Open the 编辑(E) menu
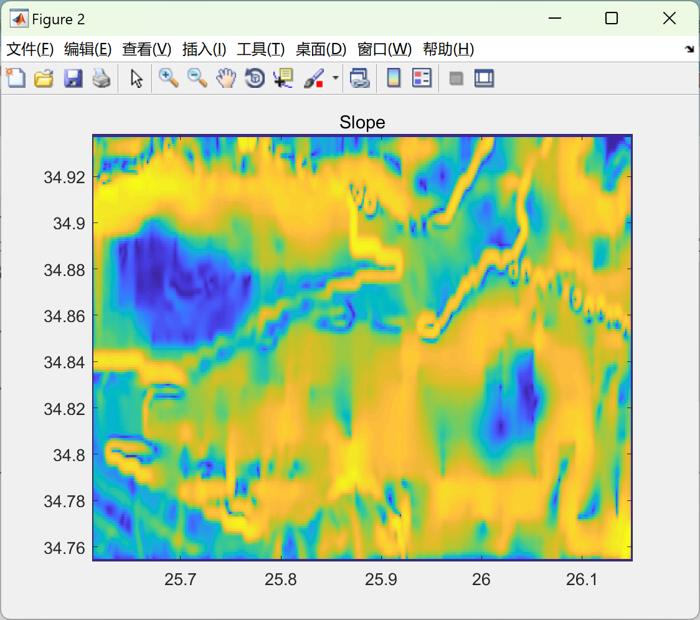The height and width of the screenshot is (620, 700). pyautogui.click(x=87, y=49)
